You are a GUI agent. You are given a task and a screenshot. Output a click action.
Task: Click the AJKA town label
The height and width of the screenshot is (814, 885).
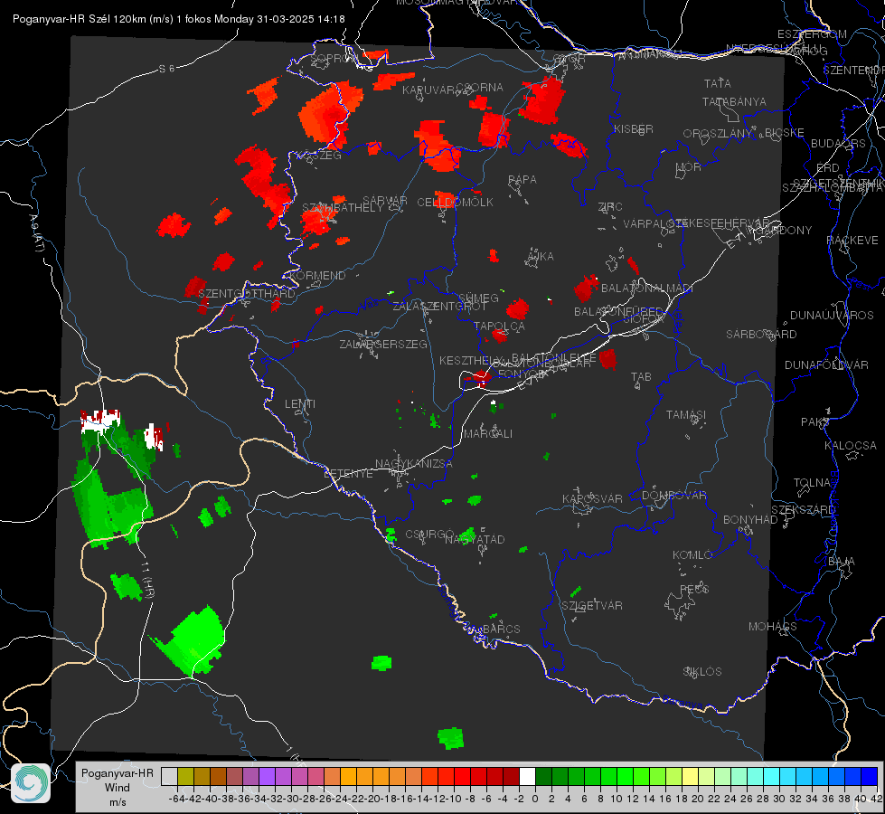[541, 257]
